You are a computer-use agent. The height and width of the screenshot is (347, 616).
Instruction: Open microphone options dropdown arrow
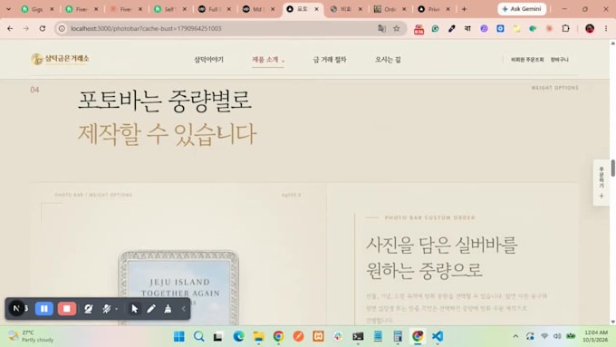coord(117,309)
